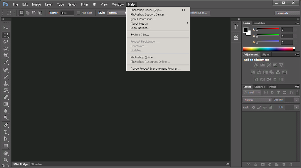Select the Pen tool
Screen dimensions: 301x168
pyautogui.click(x=6, y=125)
